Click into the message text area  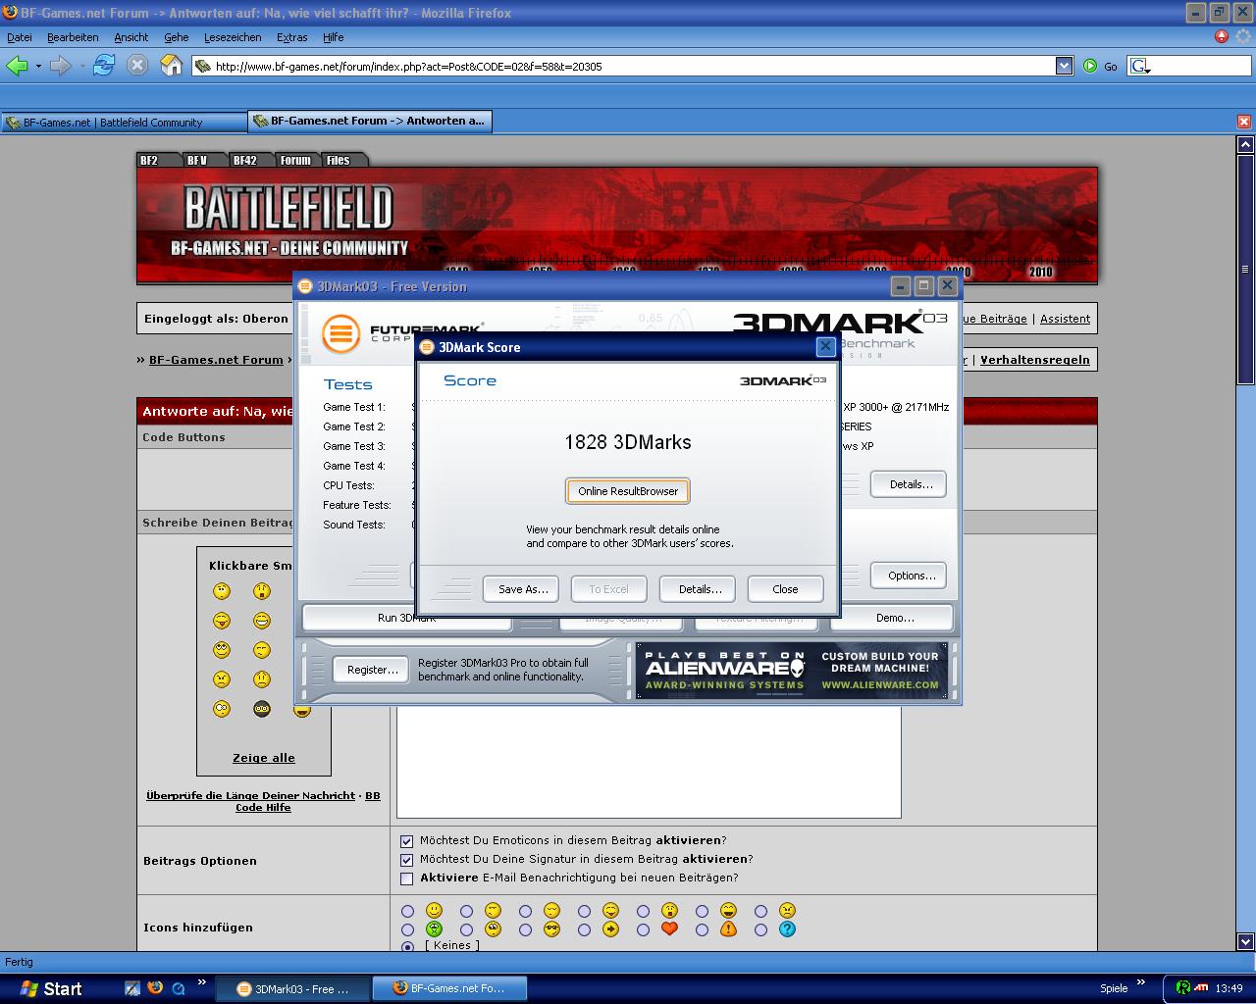click(649, 761)
